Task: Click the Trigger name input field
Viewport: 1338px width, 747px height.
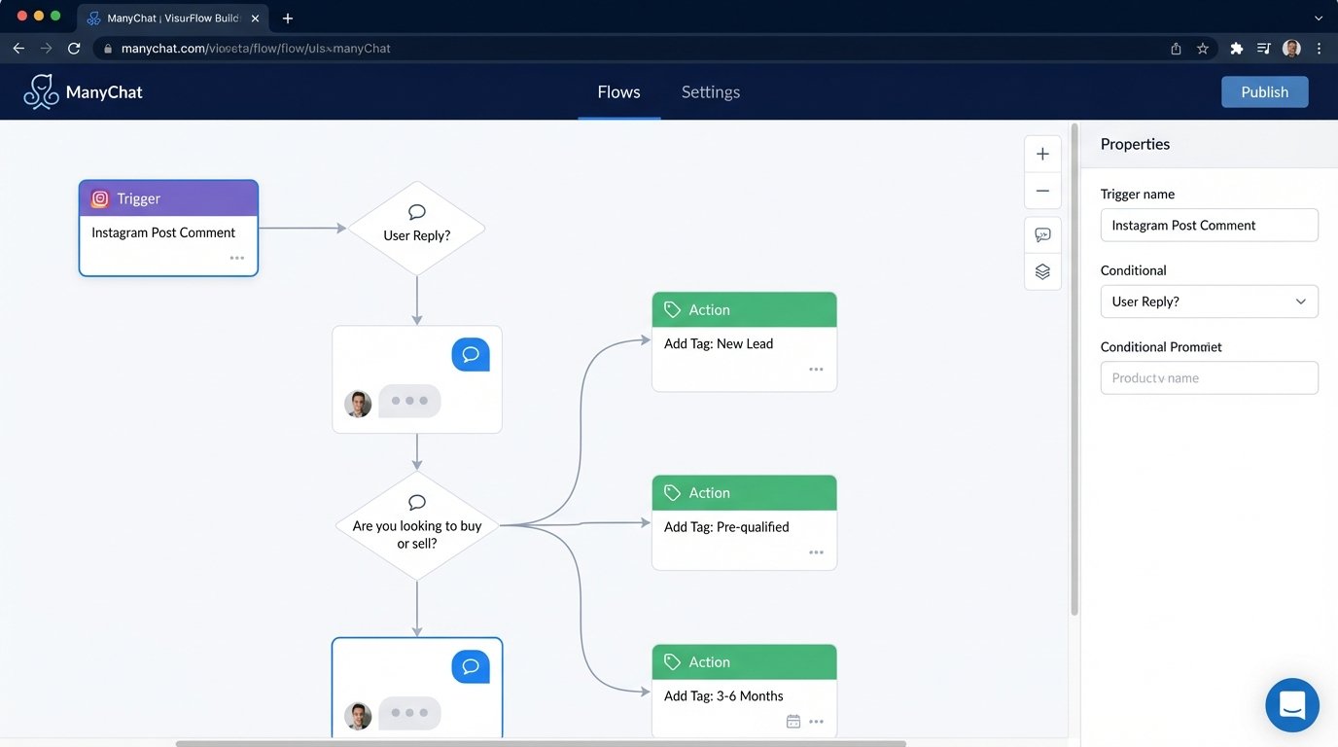Action: pos(1209,225)
